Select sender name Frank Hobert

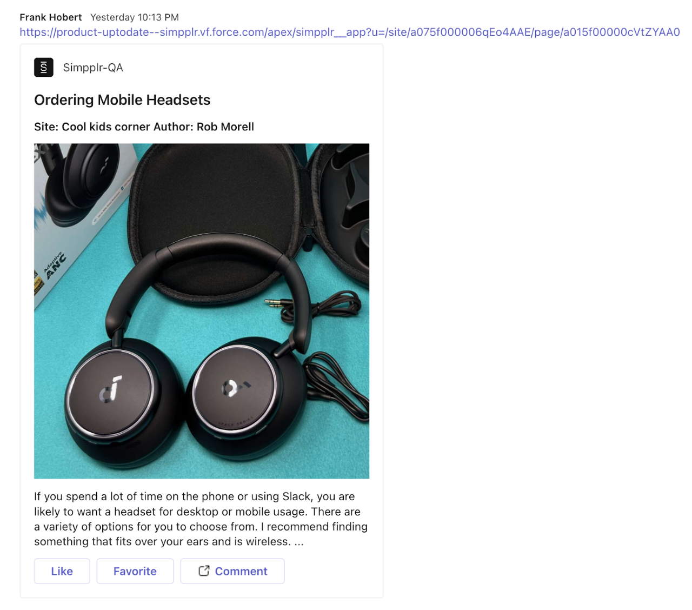pyautogui.click(x=51, y=17)
